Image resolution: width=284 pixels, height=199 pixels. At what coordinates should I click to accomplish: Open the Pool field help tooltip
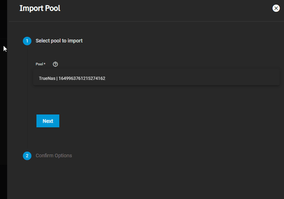point(55,64)
